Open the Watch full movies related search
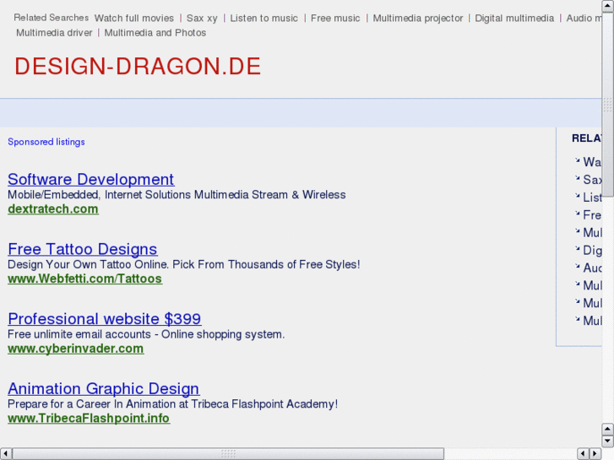 pos(134,19)
